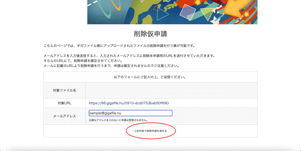
Task: Click the 対象URL label cell
Action: click(64, 103)
